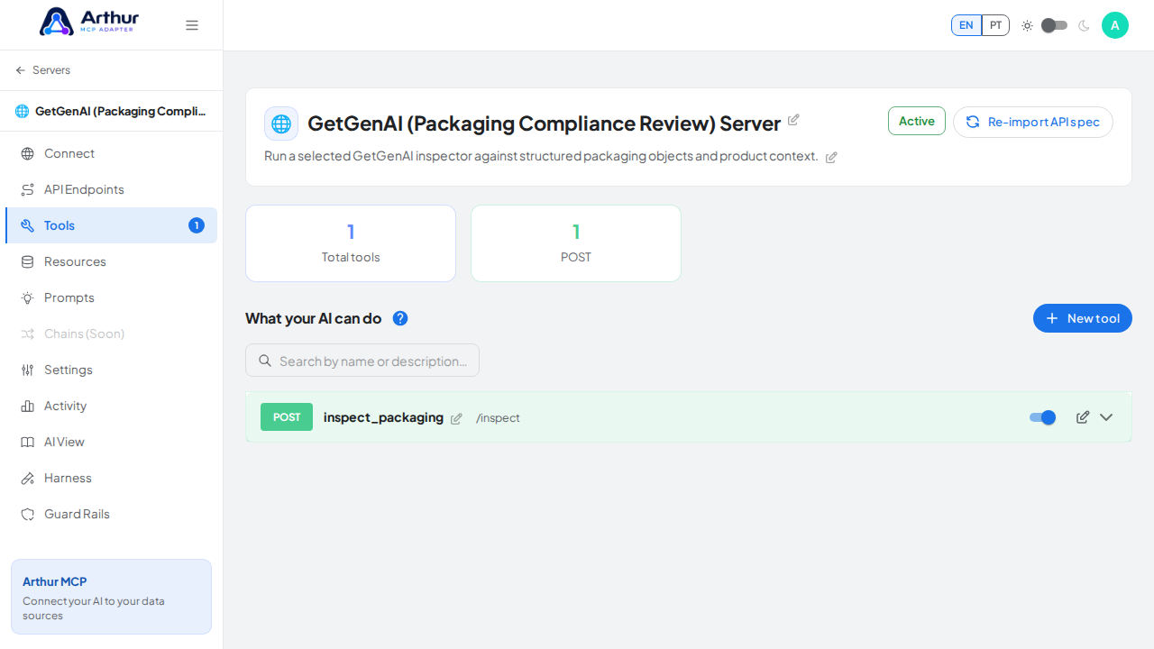Open Prompts in sidebar
This screenshot has width=1154, height=649.
click(111, 297)
